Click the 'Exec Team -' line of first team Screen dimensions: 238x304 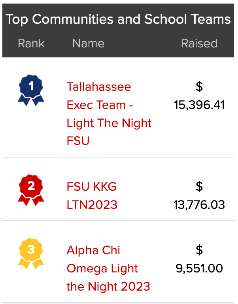(100, 105)
